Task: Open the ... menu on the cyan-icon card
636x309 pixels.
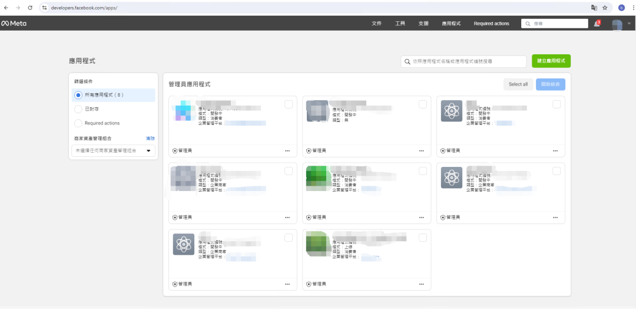Action: 287,150
